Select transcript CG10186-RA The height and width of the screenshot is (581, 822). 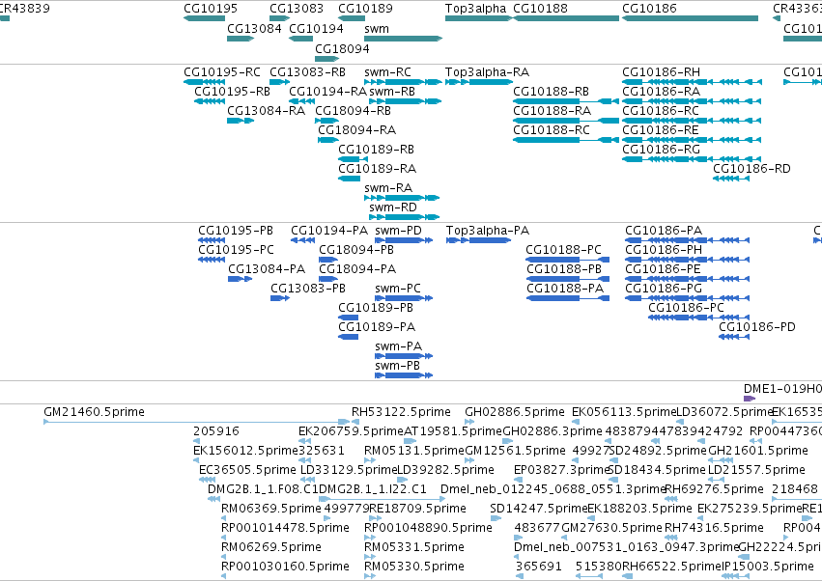pyautogui.click(x=692, y=101)
